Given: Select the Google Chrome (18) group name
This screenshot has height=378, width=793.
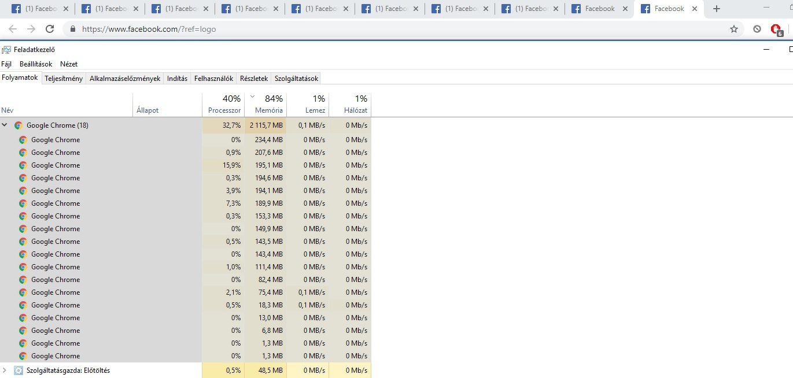Looking at the screenshot, I should [x=57, y=125].
